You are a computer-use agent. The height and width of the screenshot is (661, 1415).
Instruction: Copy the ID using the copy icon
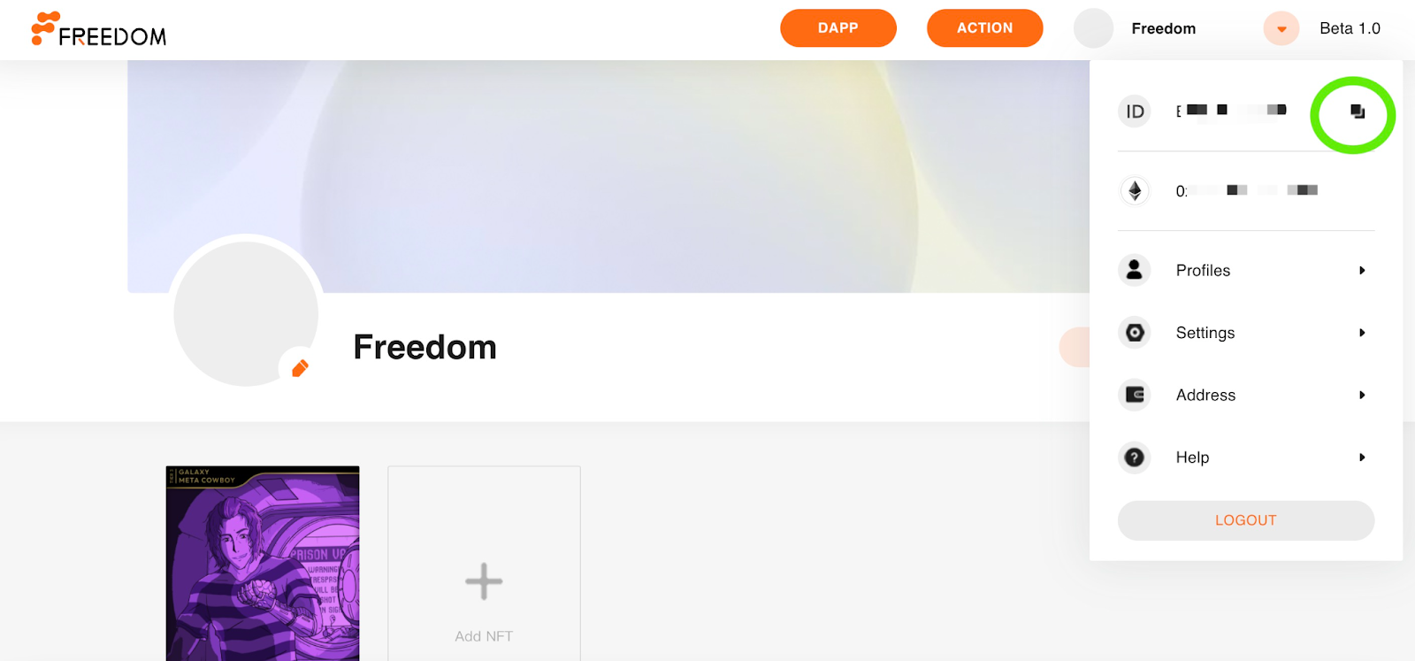coord(1358,111)
